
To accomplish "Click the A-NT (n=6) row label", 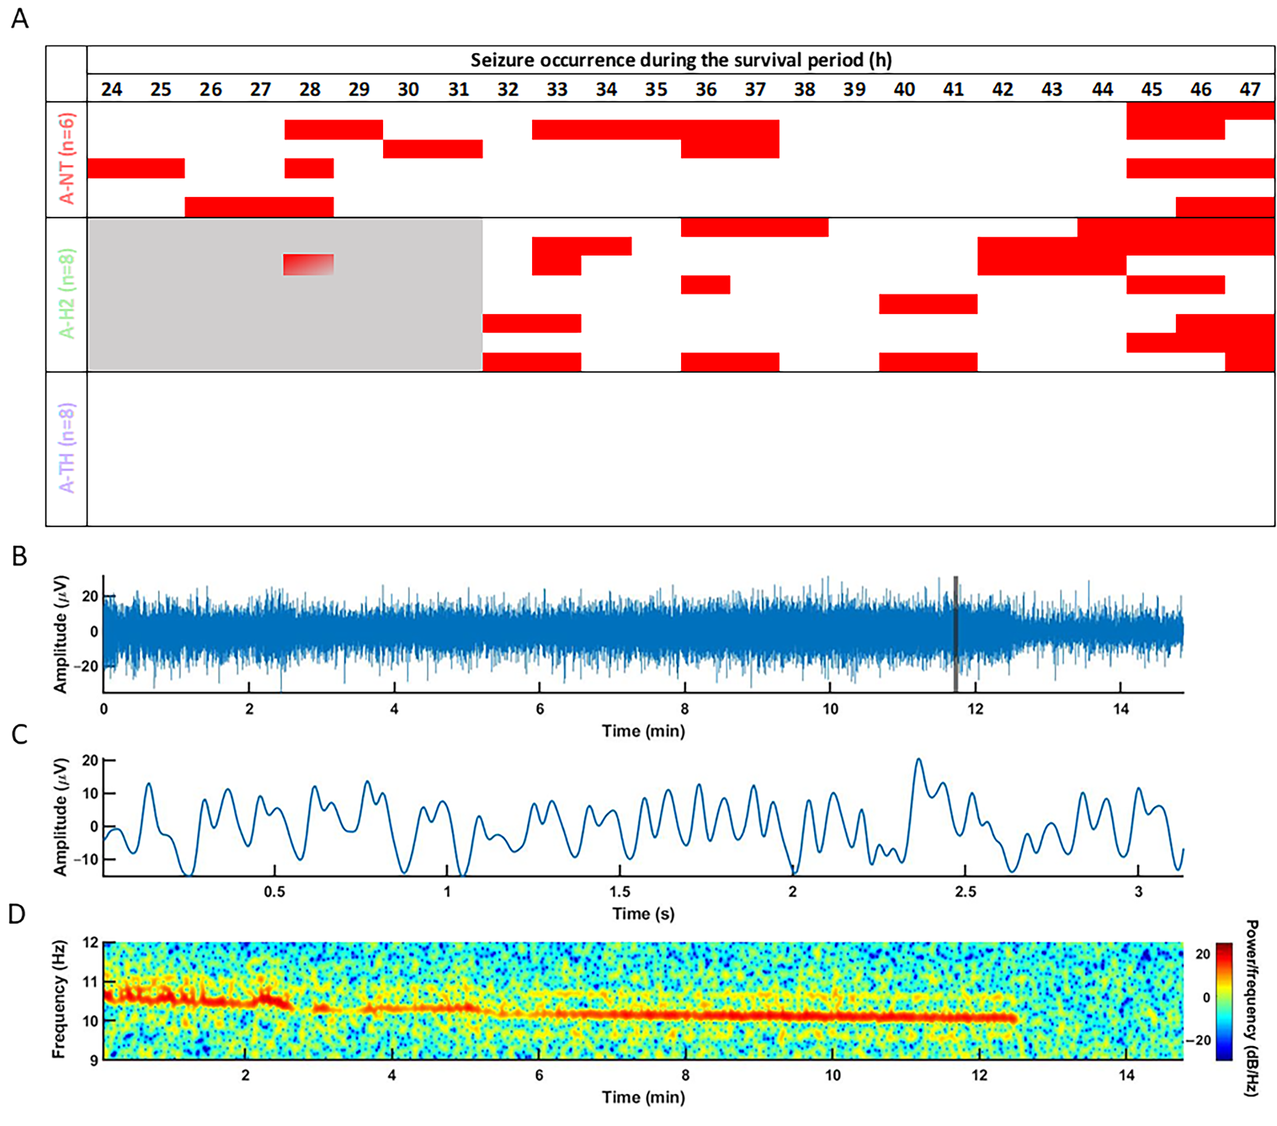I will pyautogui.click(x=67, y=159).
